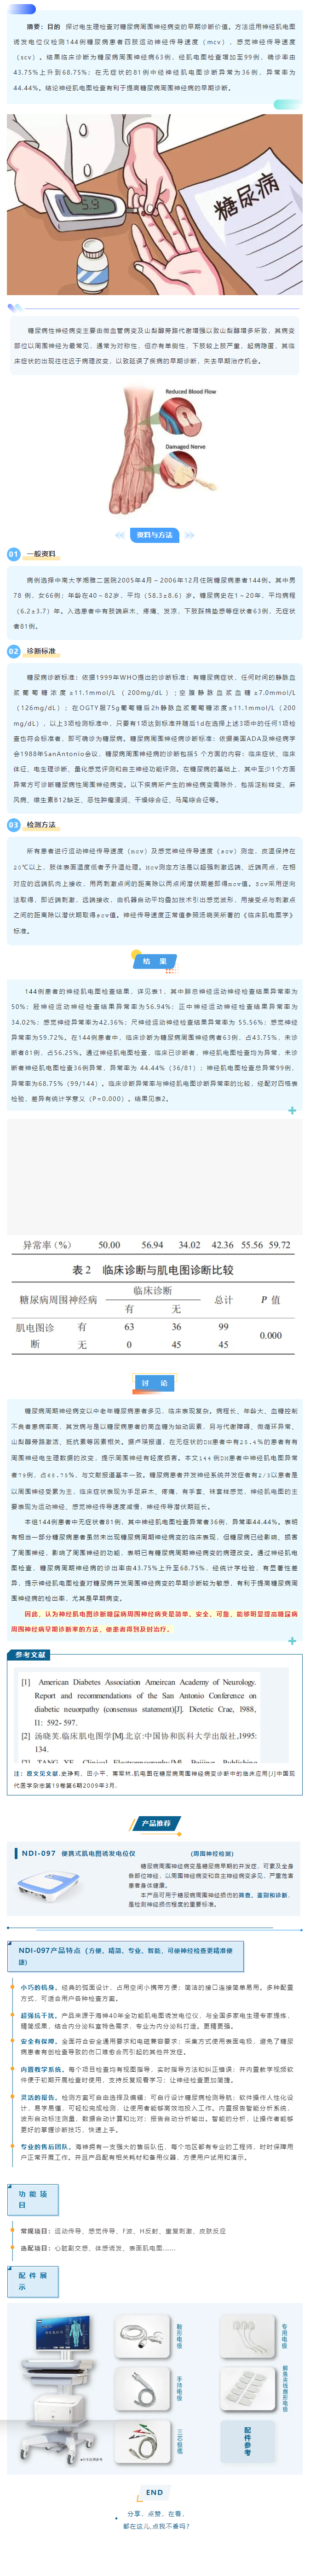Click the 产品推荐 section banner
The image size is (310, 2576).
(x=155, y=1823)
